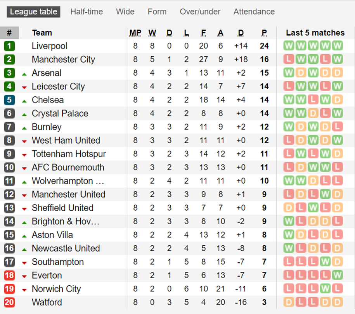Click Everton's red position 18 badge
Image resolution: width=355 pixels, height=314 pixels.
click(9, 275)
